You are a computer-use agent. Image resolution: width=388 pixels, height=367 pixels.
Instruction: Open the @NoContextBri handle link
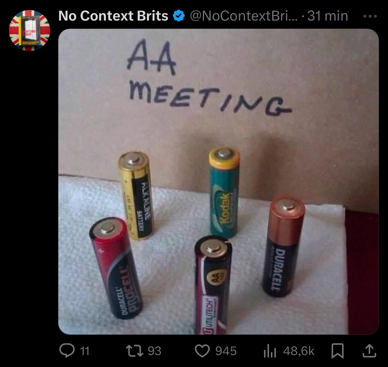coord(244,16)
